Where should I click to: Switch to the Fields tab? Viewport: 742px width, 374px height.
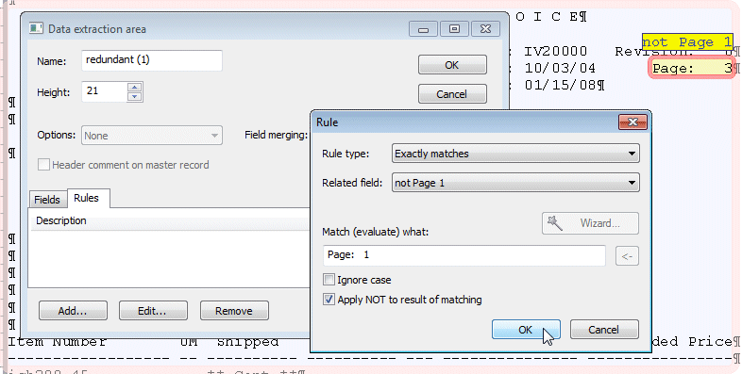pos(47,200)
